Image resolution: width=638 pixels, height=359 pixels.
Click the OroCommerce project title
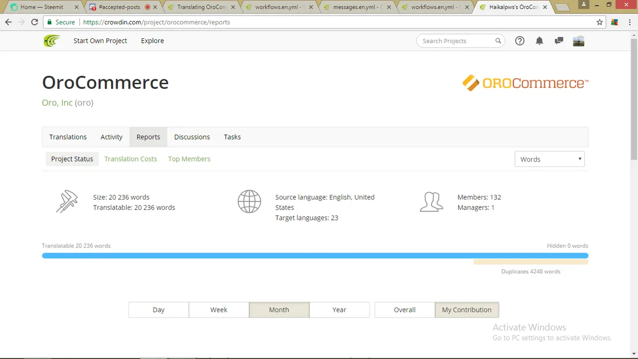tap(105, 82)
